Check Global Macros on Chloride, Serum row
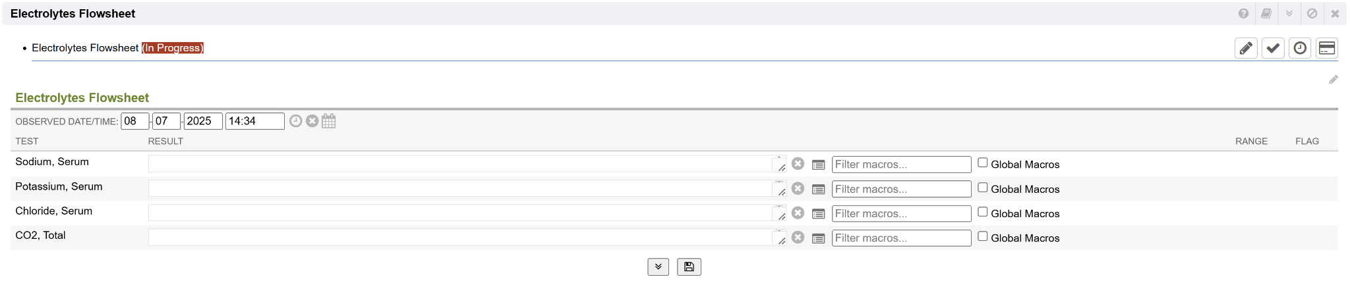1350x281 pixels. pyautogui.click(x=983, y=212)
